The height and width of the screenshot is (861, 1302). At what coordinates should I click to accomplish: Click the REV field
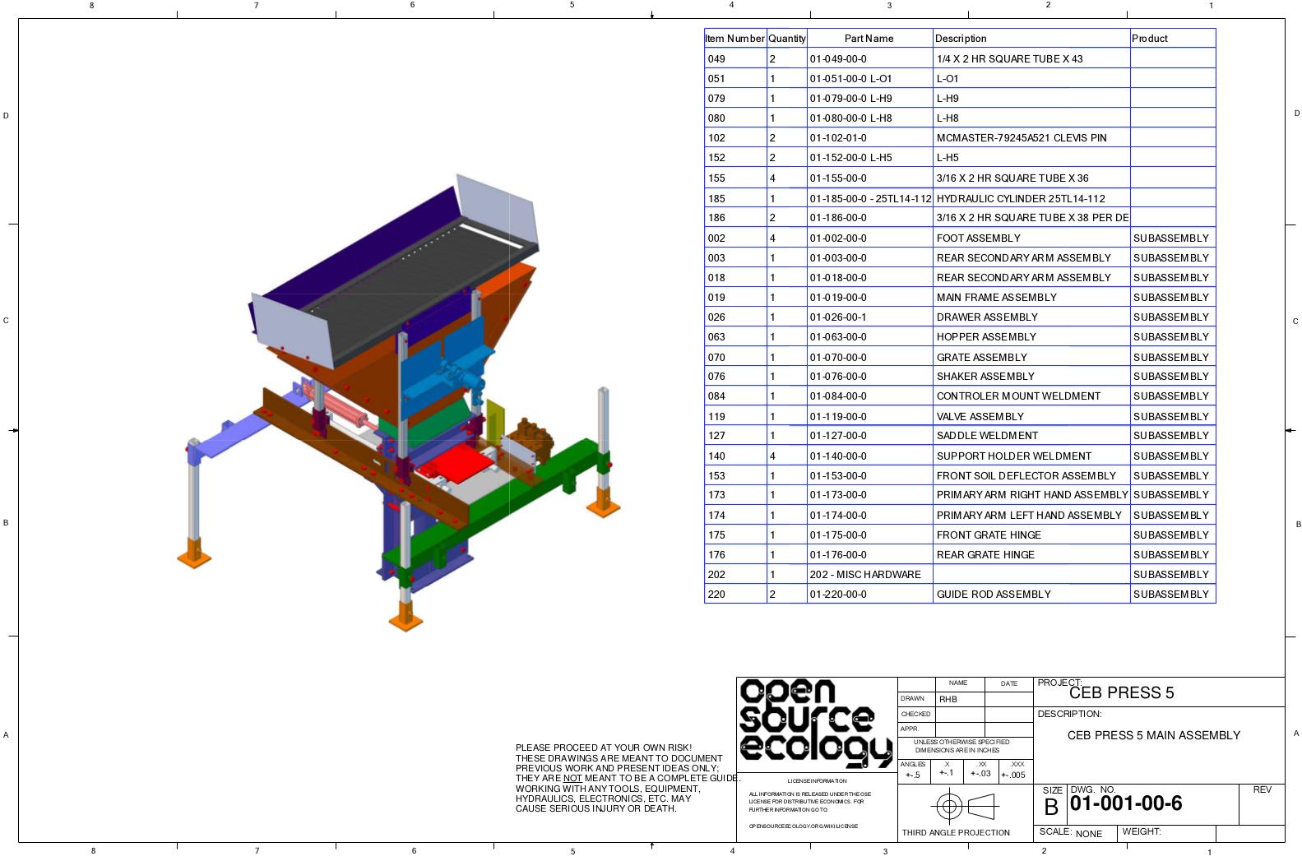click(x=1262, y=804)
